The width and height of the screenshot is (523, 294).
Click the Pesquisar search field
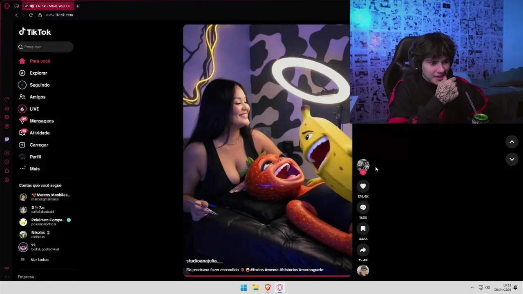(45, 47)
